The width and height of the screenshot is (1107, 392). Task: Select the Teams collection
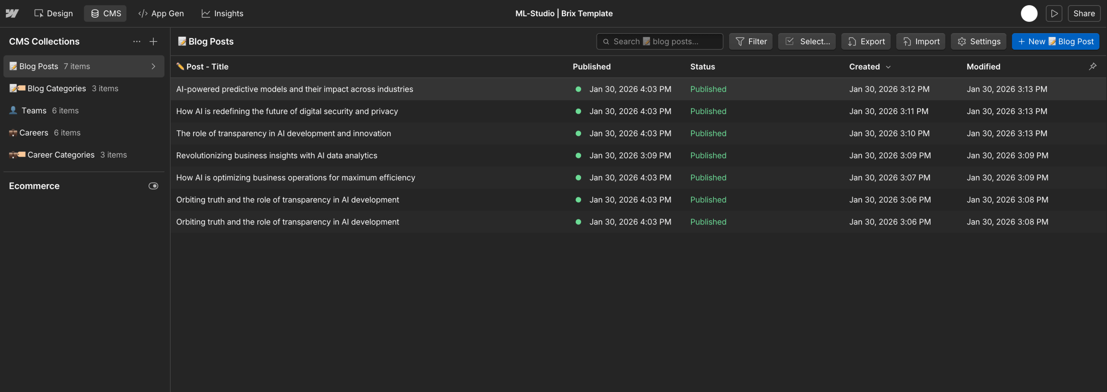[x=34, y=111]
